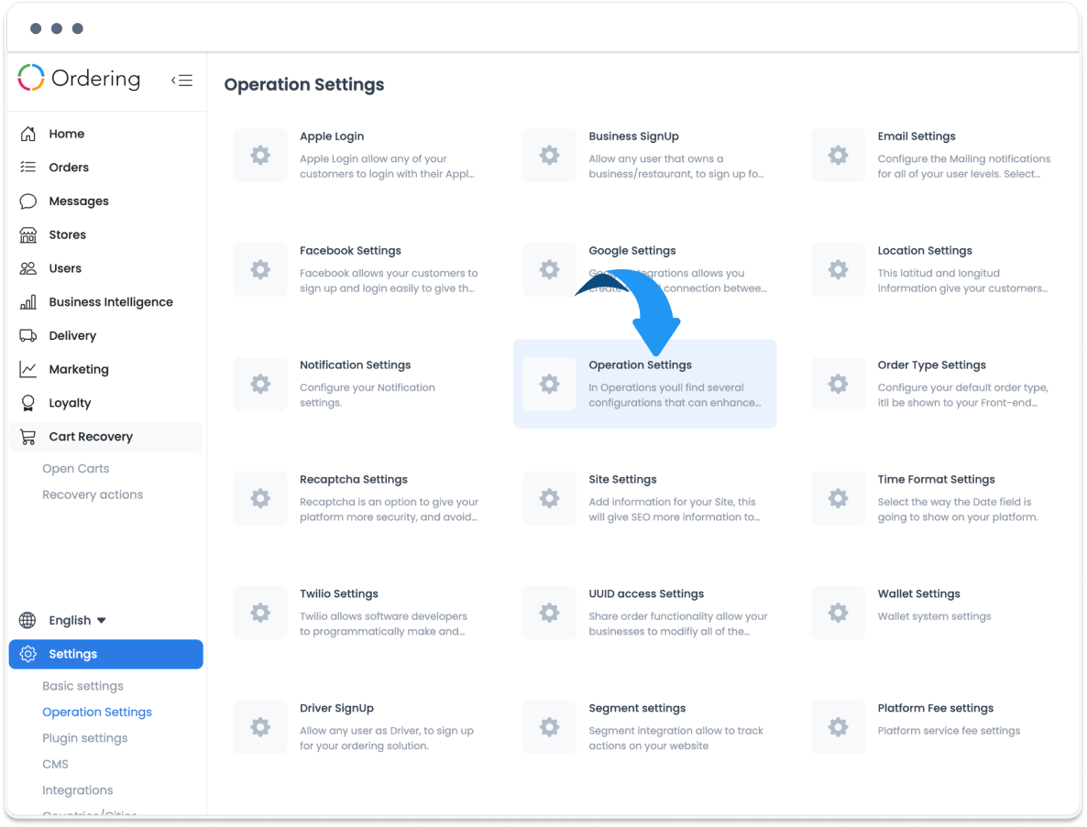This screenshot has width=1087, height=827.
Task: Select Cart Recovery in the sidebar
Action: [106, 437]
